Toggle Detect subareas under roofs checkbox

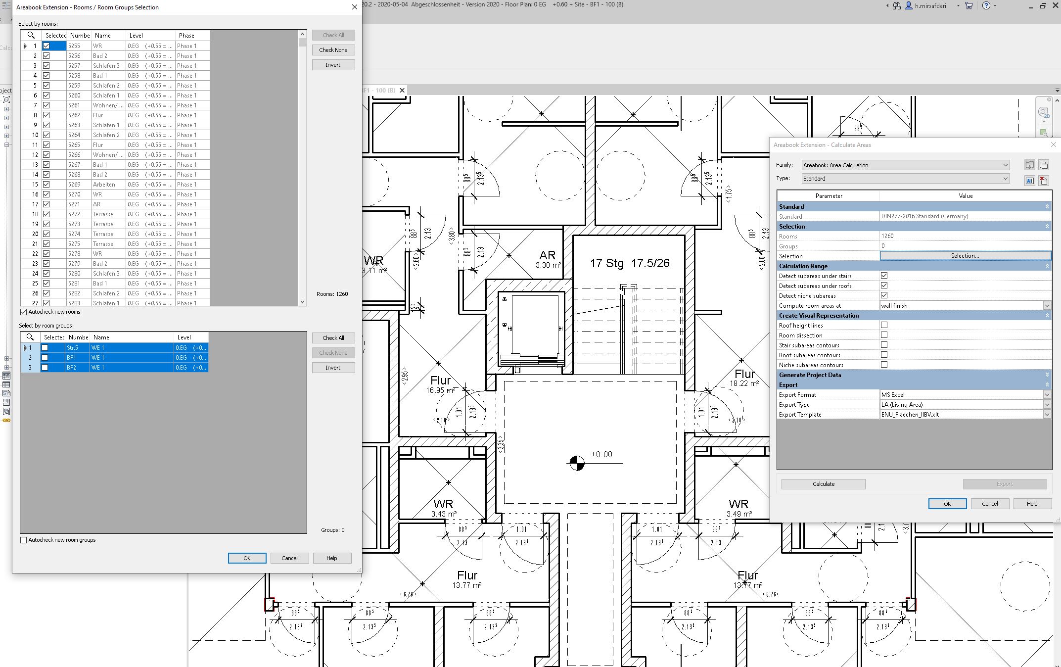click(x=884, y=285)
